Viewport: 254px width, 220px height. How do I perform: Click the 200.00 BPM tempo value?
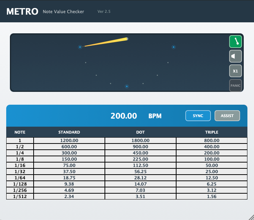click(x=124, y=116)
